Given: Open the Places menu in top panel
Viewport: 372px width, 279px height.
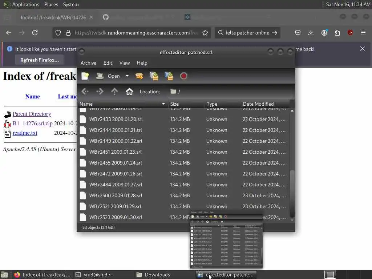Looking at the screenshot, I should pyautogui.click(x=51, y=4).
